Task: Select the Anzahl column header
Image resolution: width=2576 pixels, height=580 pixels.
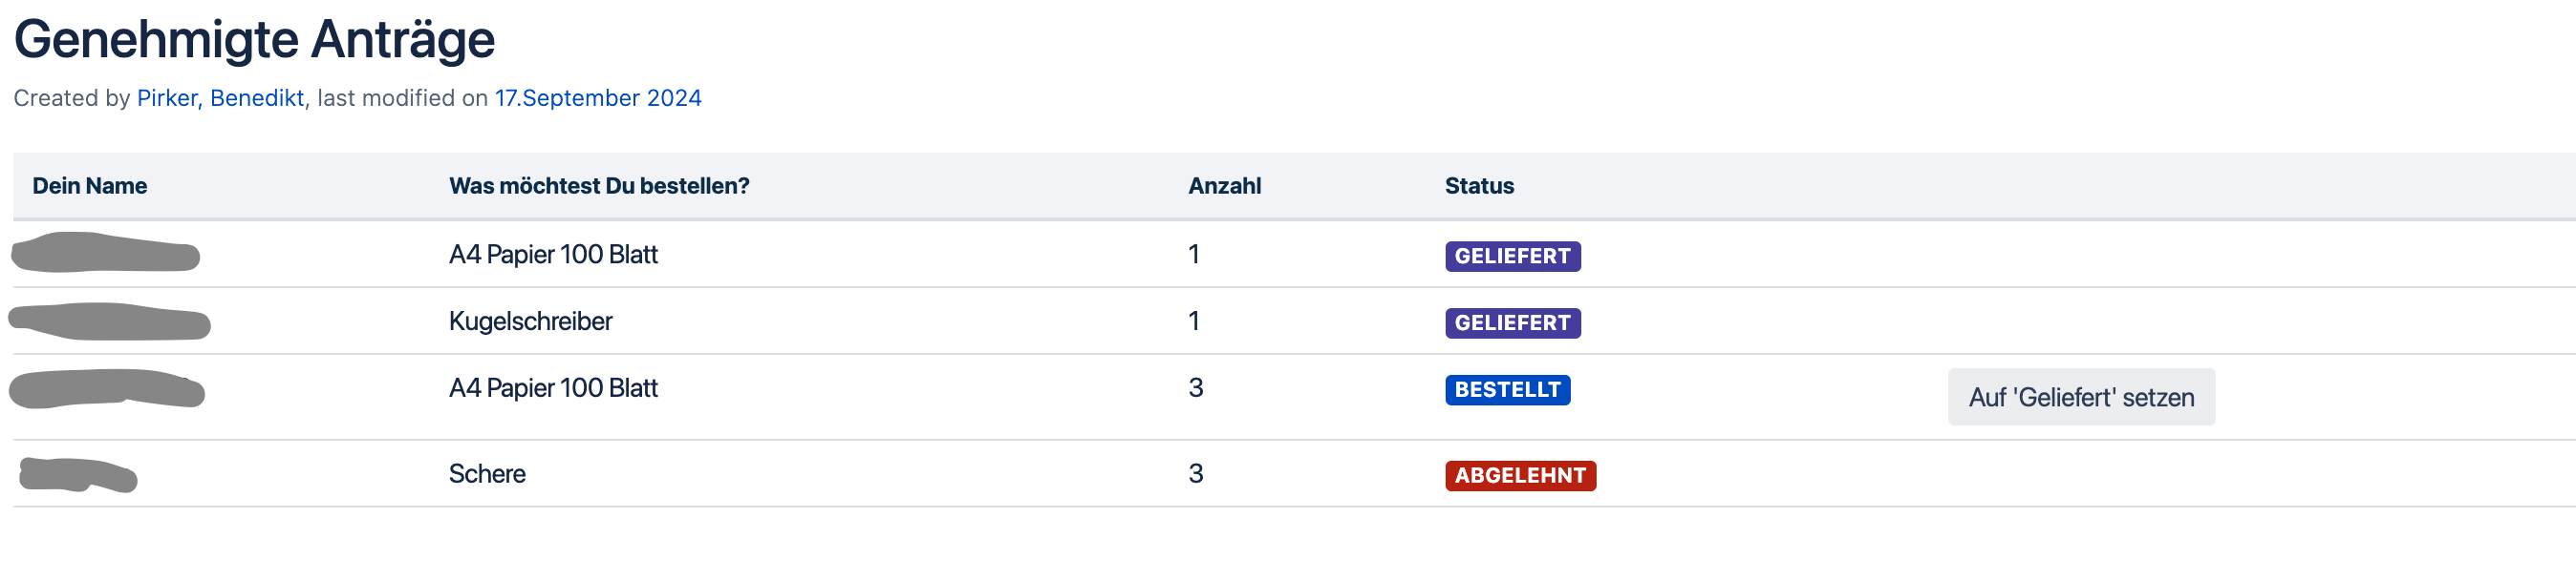Action: coord(1223,186)
